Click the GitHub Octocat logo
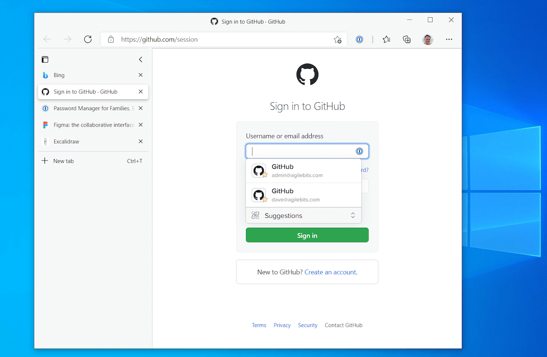This screenshot has height=357, width=547. click(x=307, y=74)
